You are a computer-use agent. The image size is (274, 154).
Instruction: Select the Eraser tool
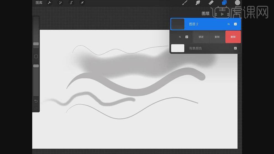211,2
